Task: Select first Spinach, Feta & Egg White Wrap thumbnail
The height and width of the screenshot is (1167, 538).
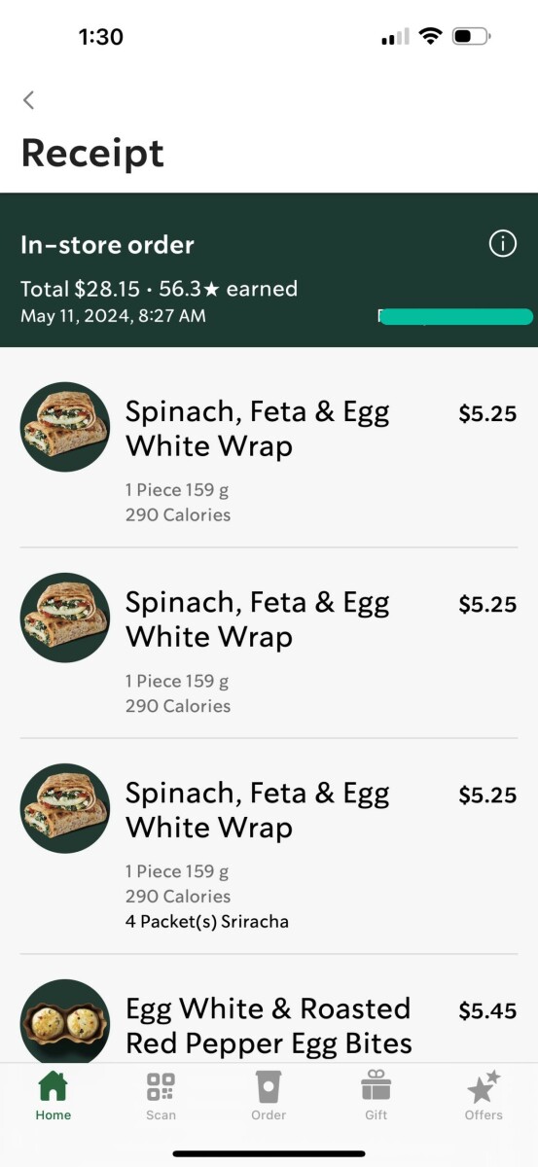Action: pyautogui.click(x=65, y=427)
